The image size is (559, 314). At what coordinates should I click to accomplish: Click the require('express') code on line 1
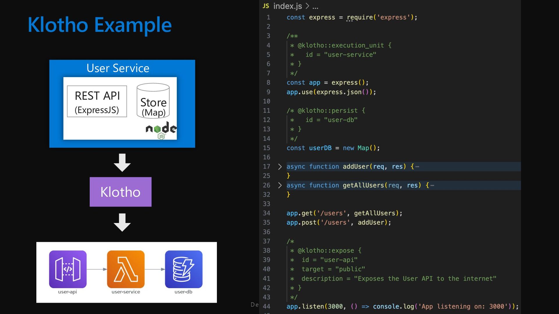(382, 17)
